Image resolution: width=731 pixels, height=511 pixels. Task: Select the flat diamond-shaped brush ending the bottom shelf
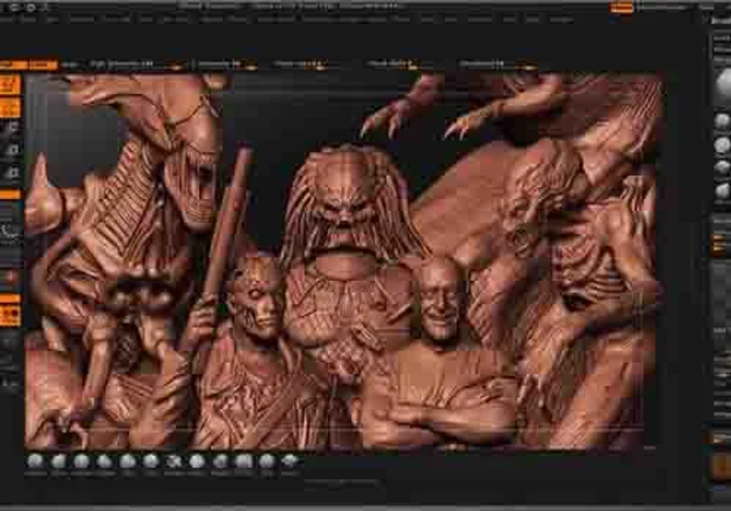pos(290,462)
